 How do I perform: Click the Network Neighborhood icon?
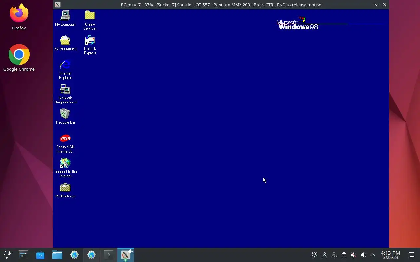(x=65, y=94)
